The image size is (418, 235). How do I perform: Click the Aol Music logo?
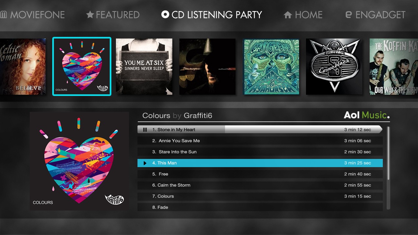367,115
